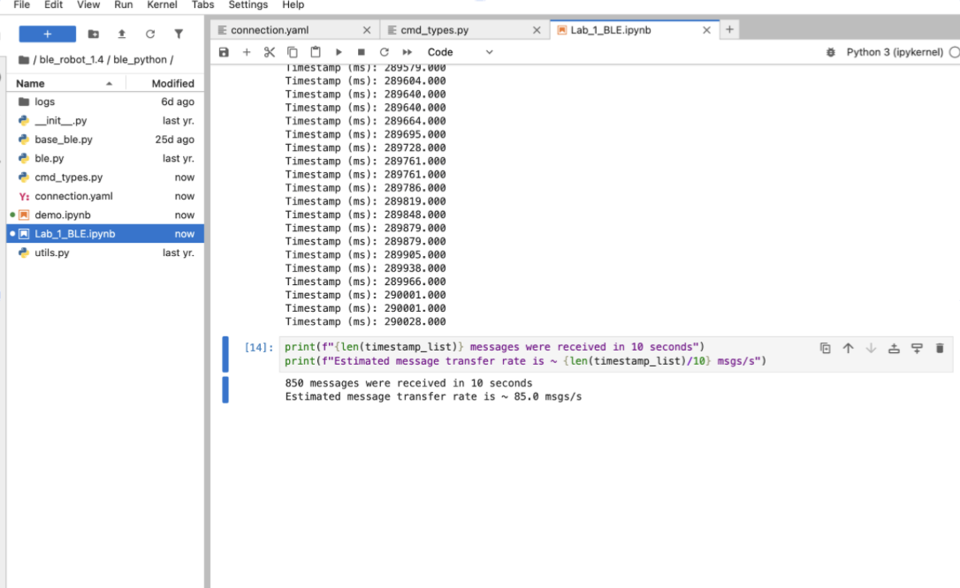Image resolution: width=960 pixels, height=588 pixels.
Task: Restart the kernel and run all cells
Action: click(408, 53)
